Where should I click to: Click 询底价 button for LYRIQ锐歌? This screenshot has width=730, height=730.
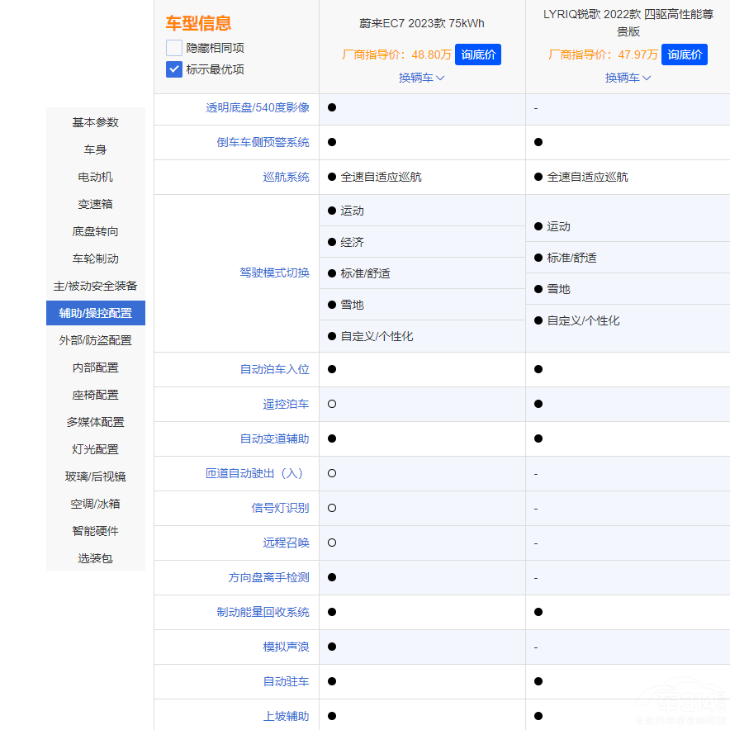tap(685, 55)
